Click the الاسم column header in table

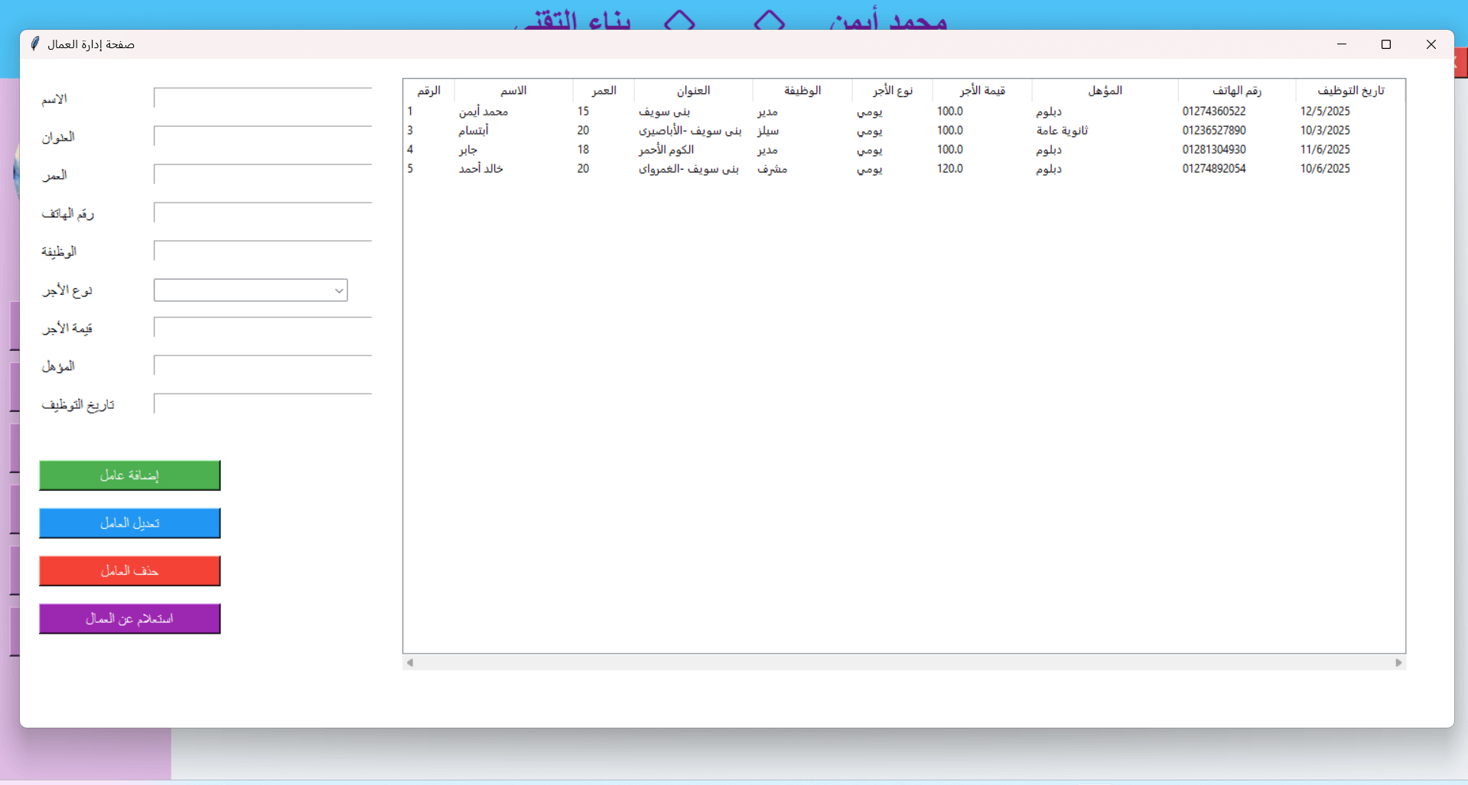pos(513,90)
